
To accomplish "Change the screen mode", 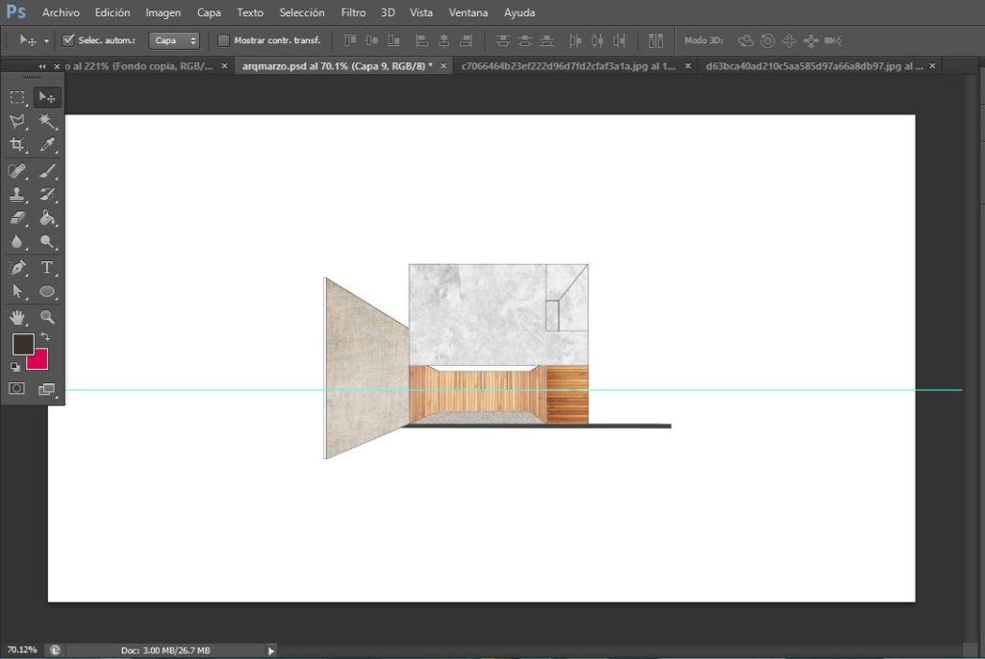I will 46,389.
